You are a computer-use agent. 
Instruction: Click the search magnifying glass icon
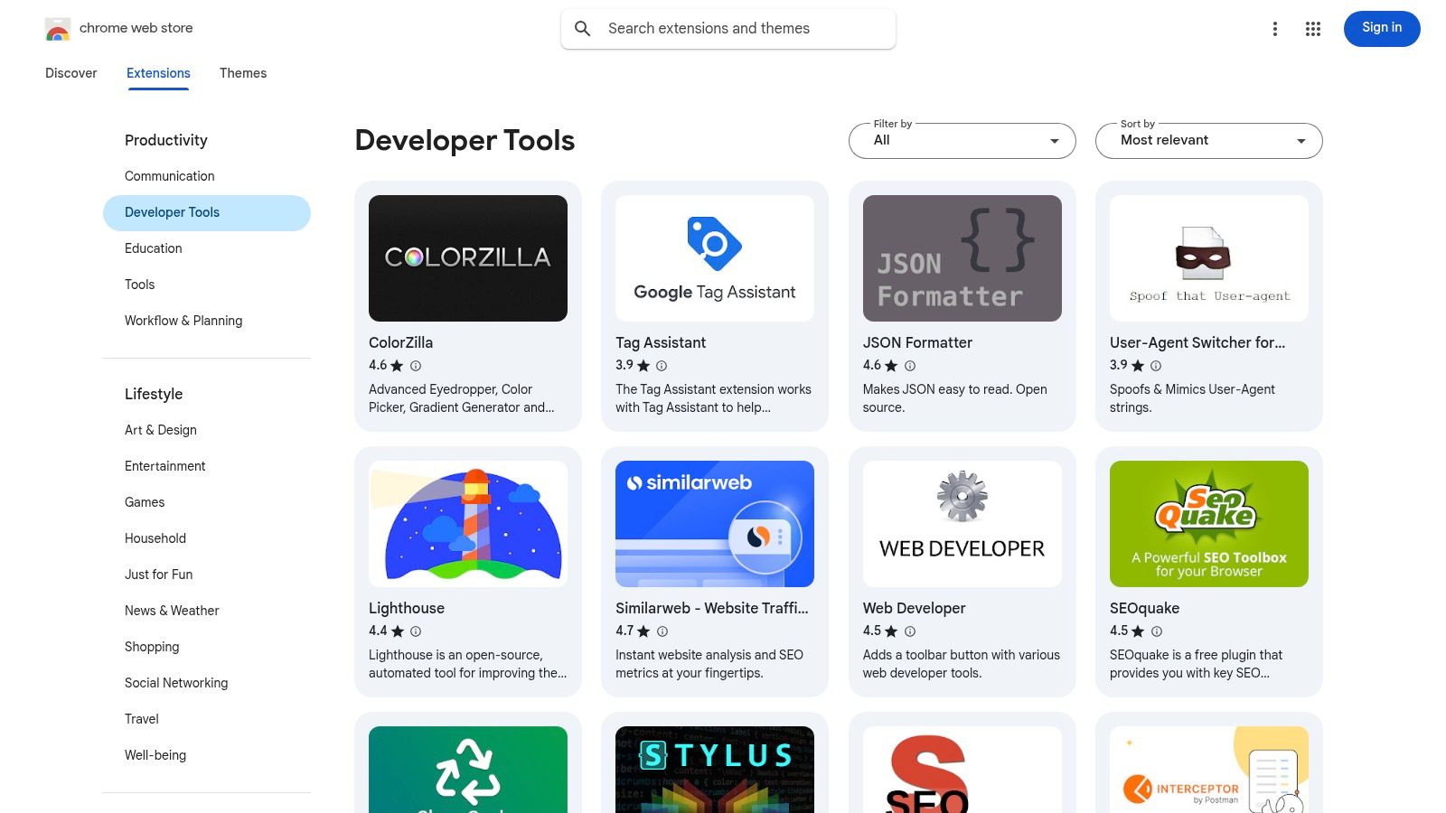pyautogui.click(x=583, y=28)
